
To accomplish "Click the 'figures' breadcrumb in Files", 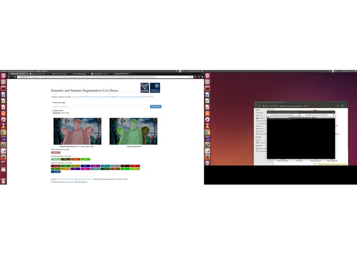I will tap(306, 106).
